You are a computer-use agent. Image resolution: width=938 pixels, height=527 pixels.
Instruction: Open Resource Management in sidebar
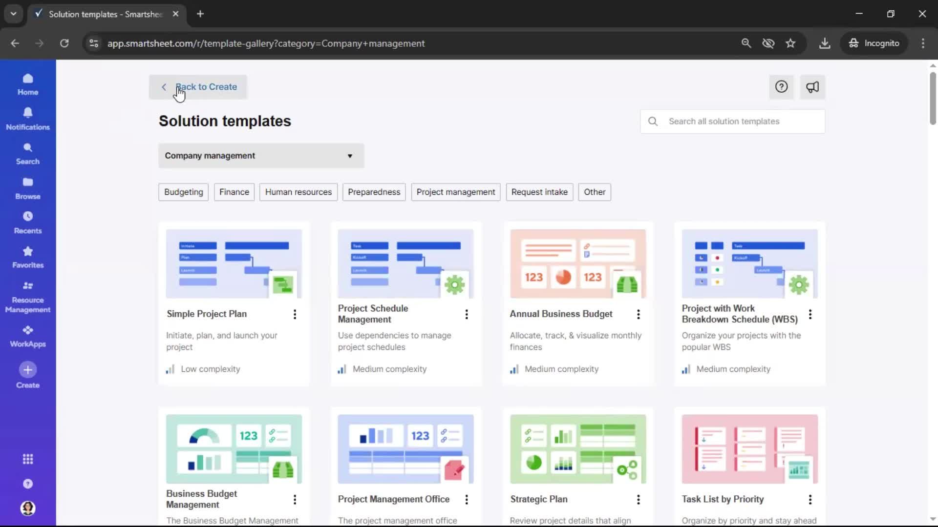click(28, 297)
